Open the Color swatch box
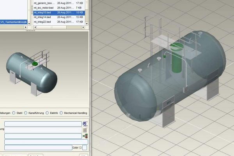234x156 pixels. click(85, 148)
